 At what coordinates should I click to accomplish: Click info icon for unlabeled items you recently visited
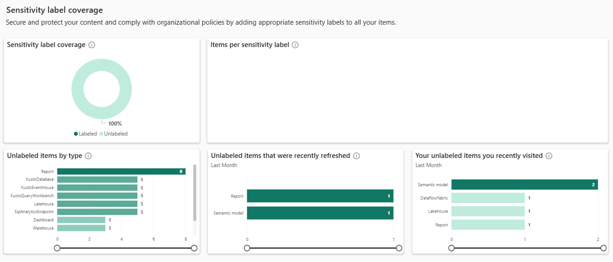549,156
